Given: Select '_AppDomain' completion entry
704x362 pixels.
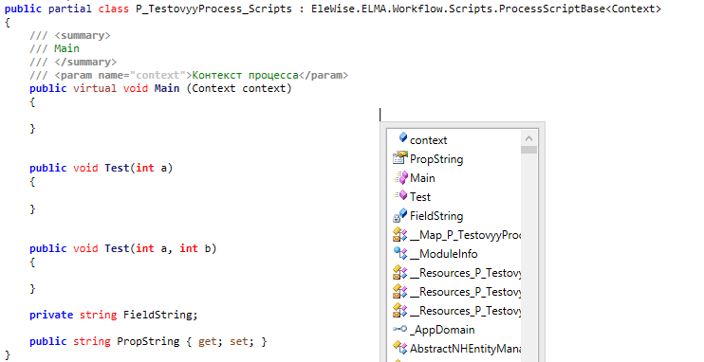Looking at the screenshot, I should [442, 330].
